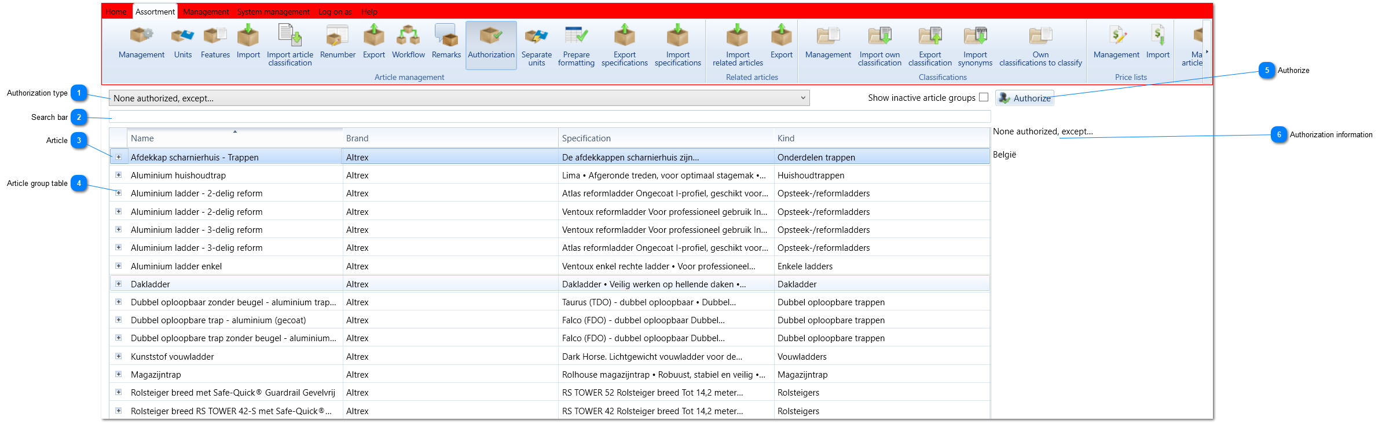This screenshot has height=424, width=1382.
Task: Enable Show inactive article groups checkbox
Action: coord(984,97)
